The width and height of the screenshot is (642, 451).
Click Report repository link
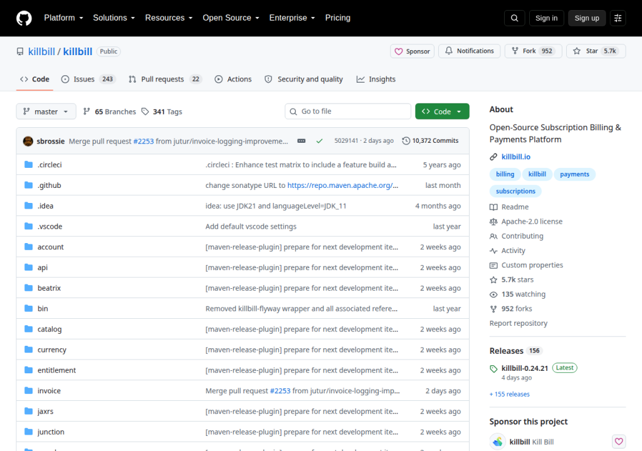(x=518, y=323)
